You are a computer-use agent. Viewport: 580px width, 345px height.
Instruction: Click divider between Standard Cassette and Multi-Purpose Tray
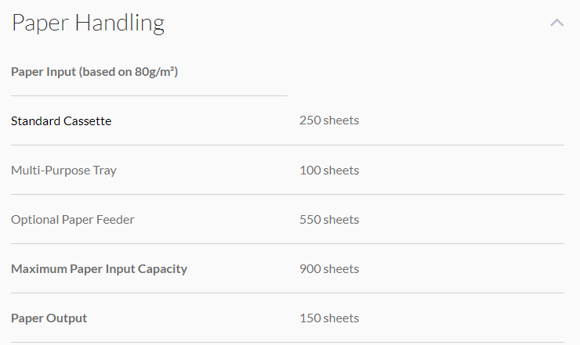[x=288, y=145]
